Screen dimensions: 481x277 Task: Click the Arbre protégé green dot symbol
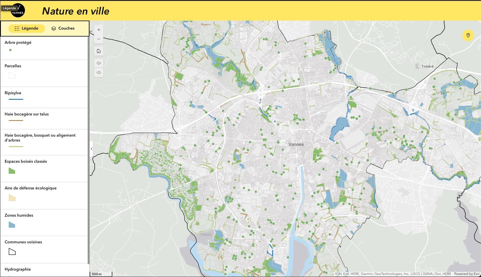pos(10,50)
